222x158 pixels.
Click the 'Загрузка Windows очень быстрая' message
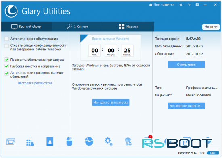click(x=111, y=67)
